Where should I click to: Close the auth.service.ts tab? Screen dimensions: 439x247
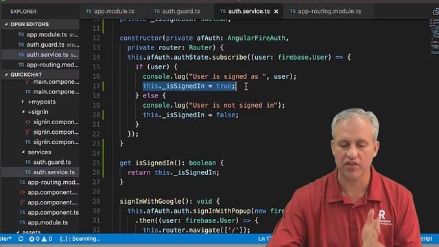[276, 12]
